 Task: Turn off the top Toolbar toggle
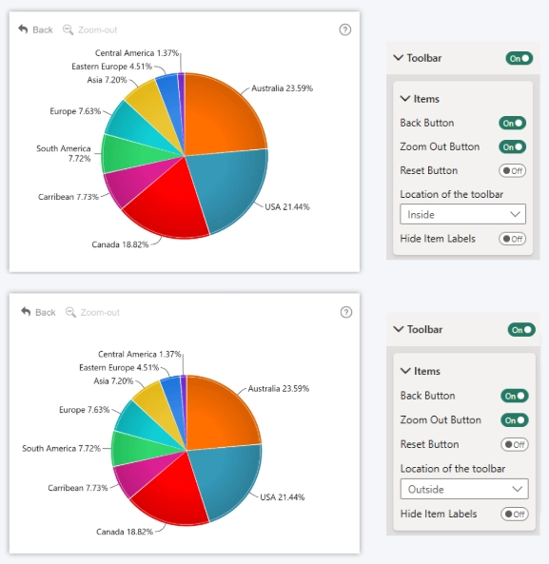[x=520, y=58]
